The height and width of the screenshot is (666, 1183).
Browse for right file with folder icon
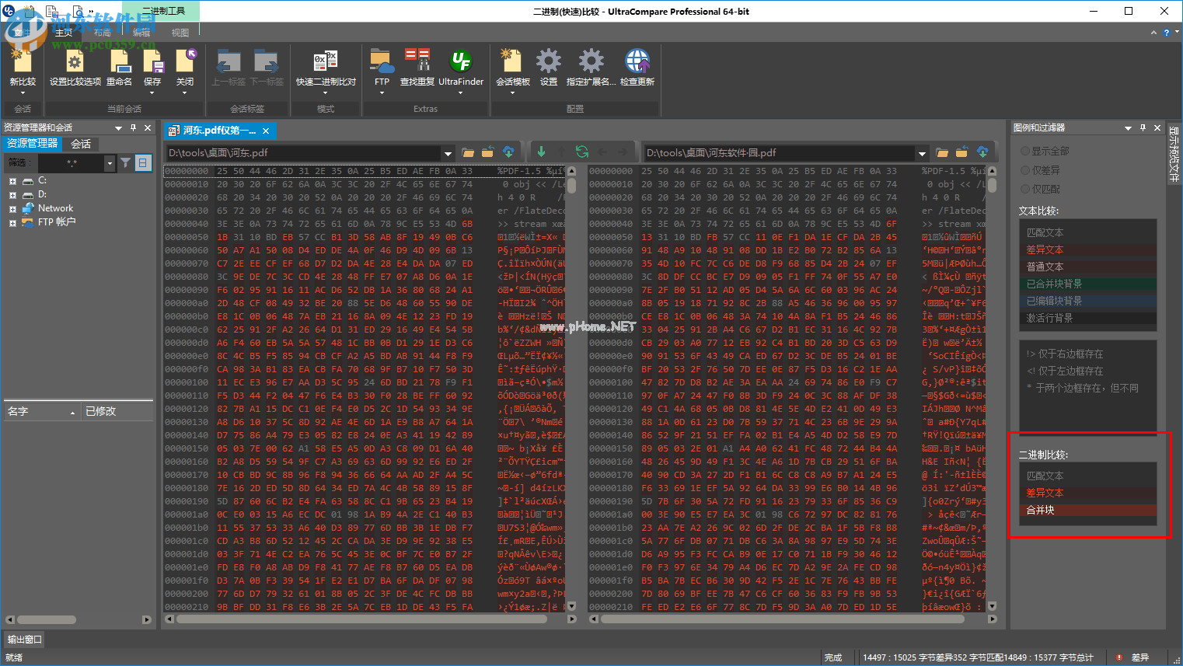click(x=942, y=152)
